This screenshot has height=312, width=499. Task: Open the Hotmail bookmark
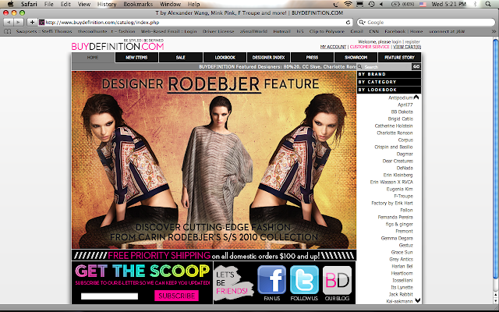pyautogui.click(x=282, y=31)
